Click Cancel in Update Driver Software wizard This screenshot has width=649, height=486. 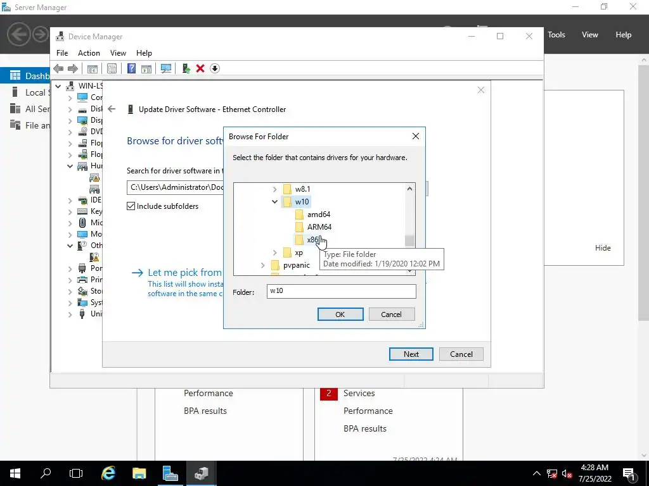click(461, 354)
